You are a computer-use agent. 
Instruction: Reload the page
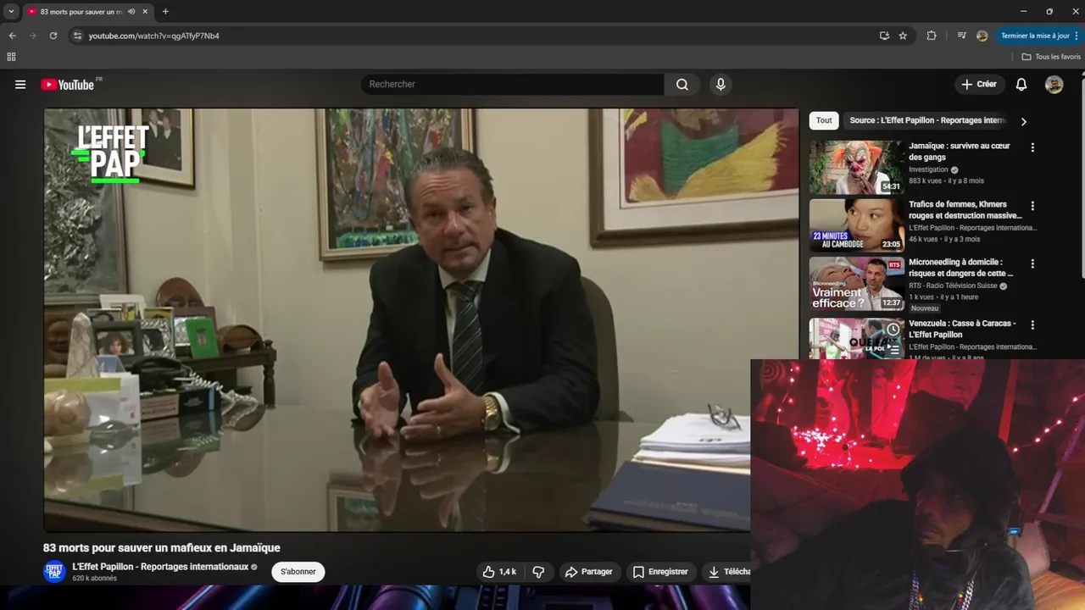(53, 36)
